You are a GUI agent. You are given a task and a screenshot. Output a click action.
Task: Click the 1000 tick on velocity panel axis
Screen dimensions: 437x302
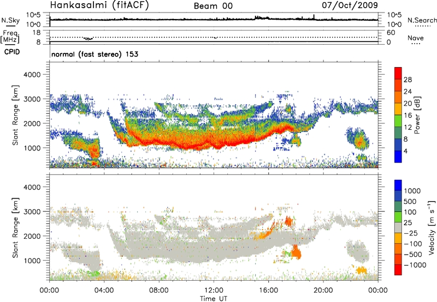[x=32, y=261]
